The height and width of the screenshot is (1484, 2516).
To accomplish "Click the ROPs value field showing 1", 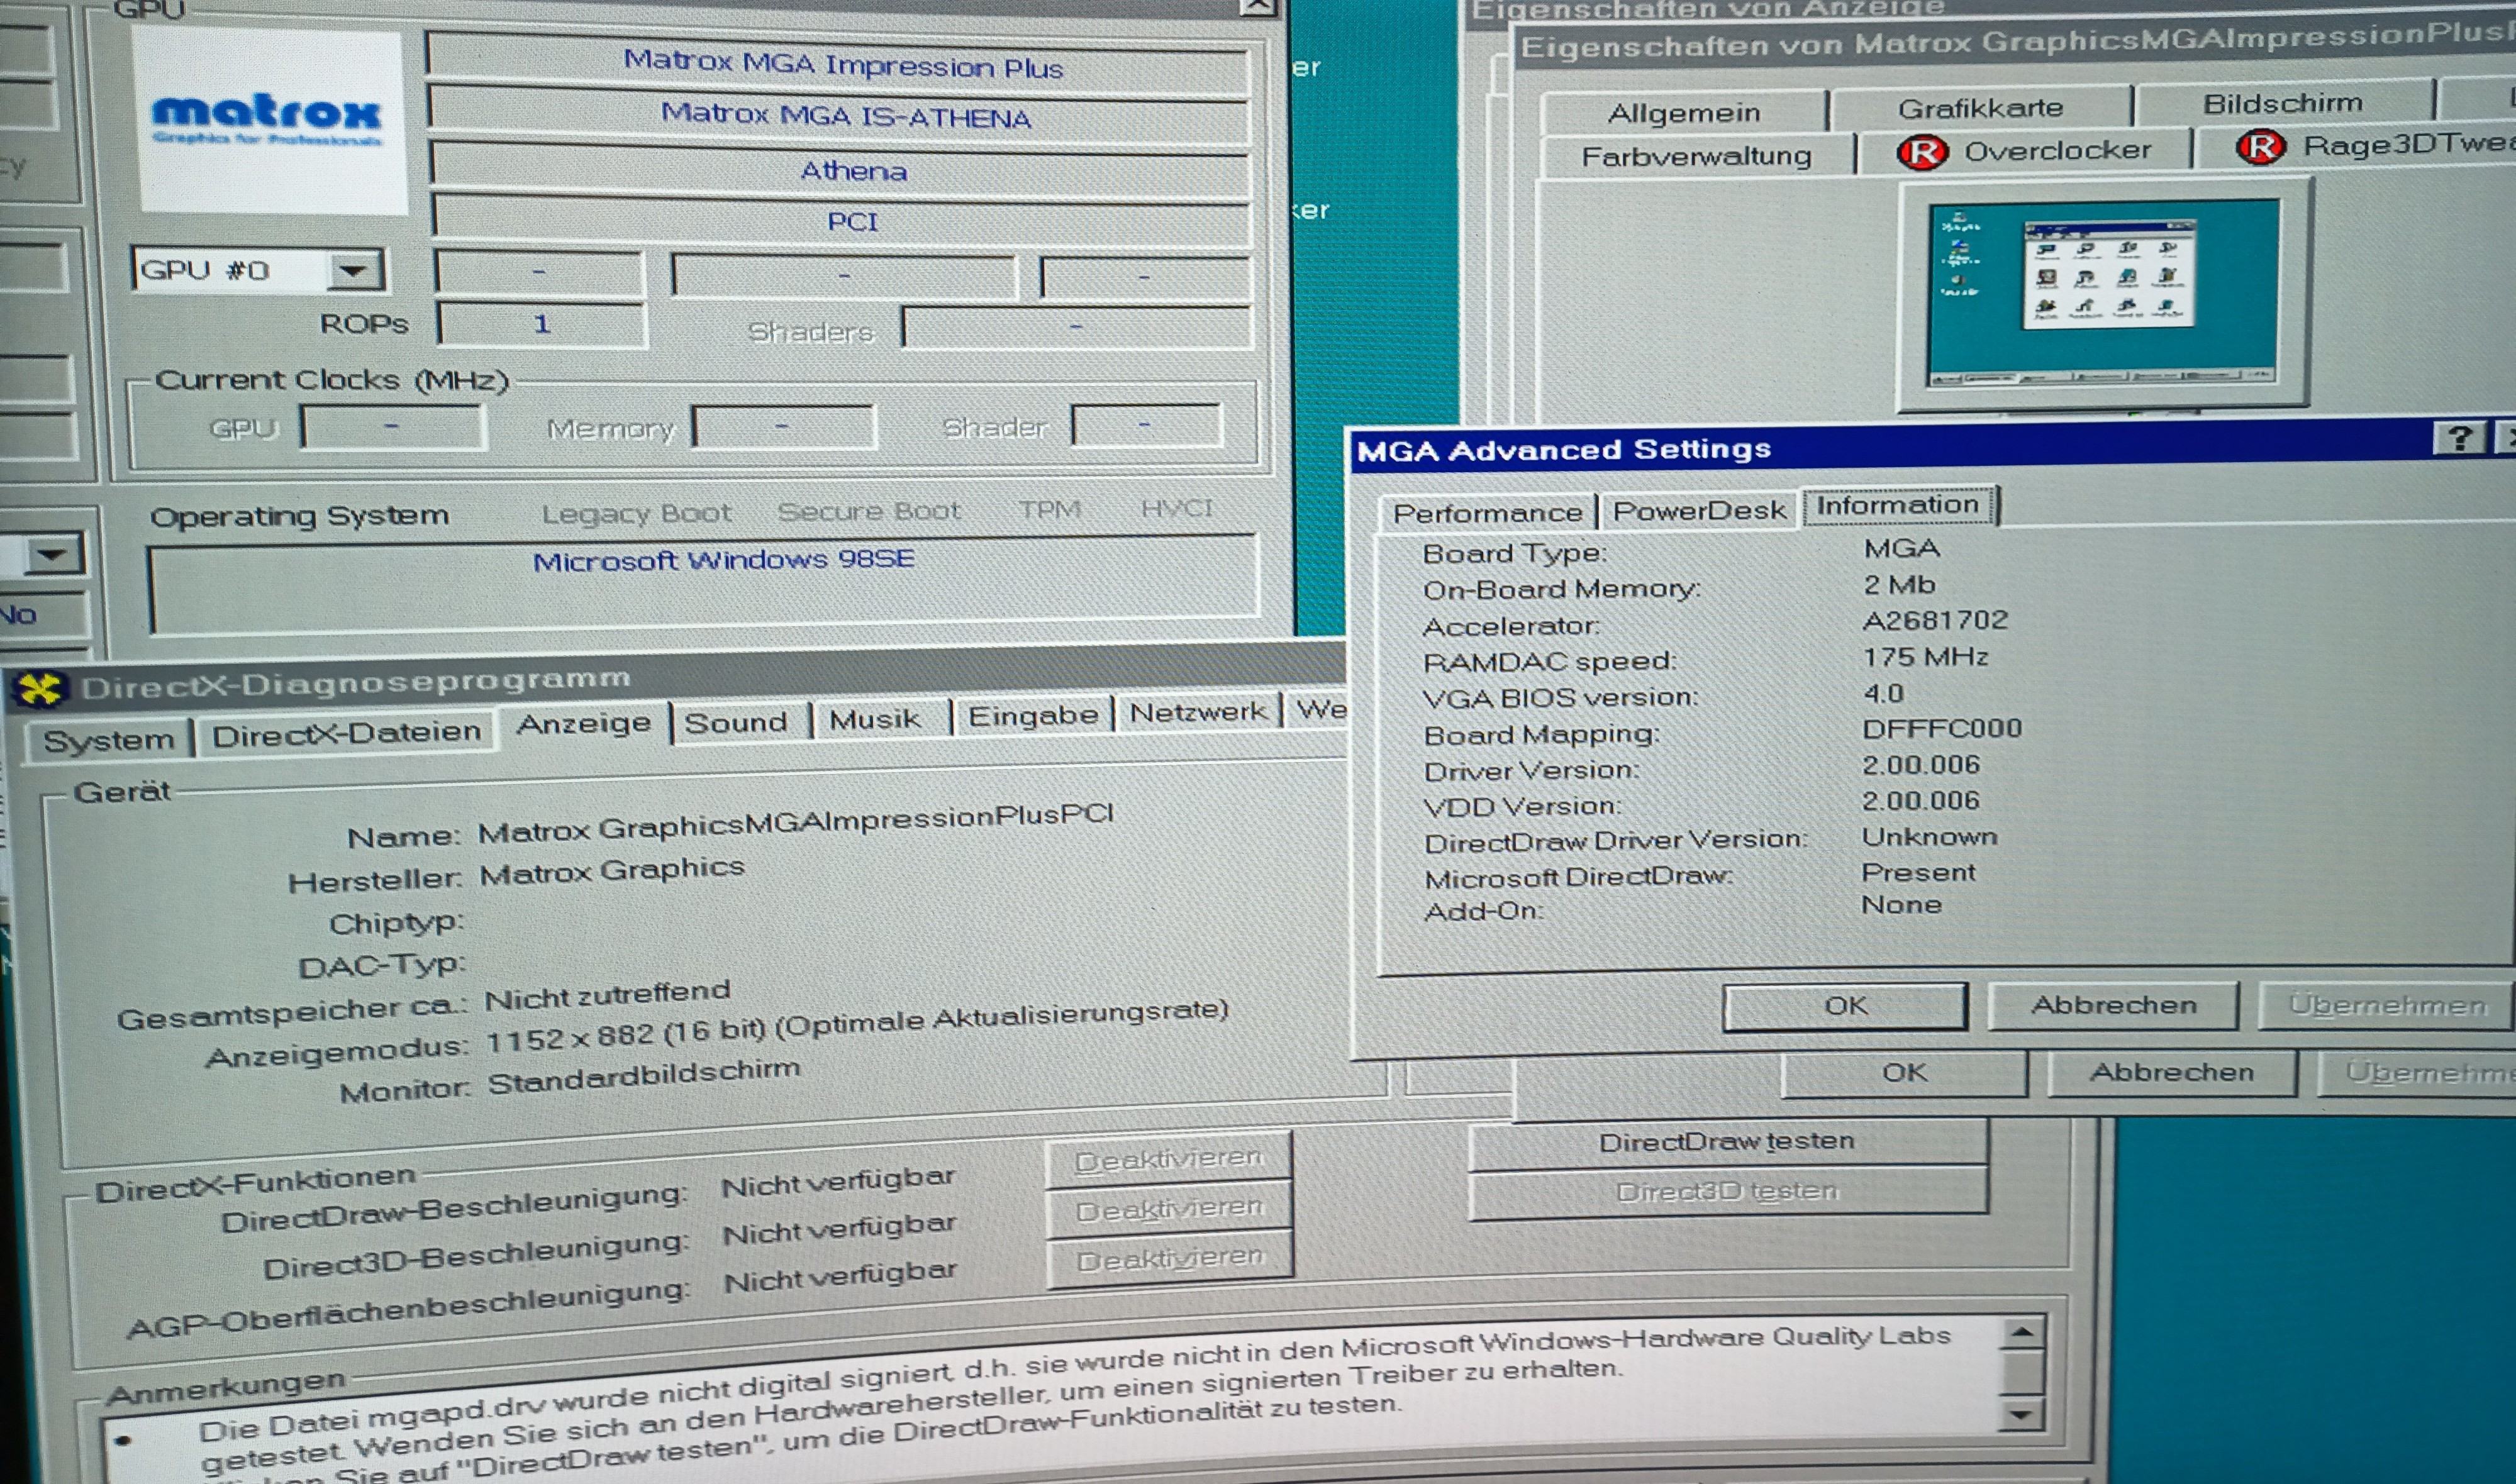I will 542,324.
